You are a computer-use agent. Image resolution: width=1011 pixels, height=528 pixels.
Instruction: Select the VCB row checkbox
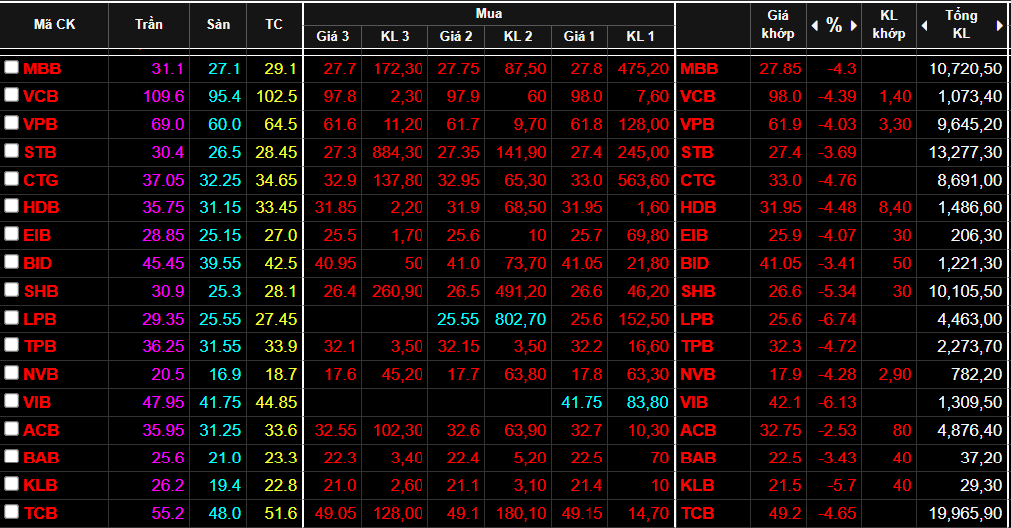click(11, 96)
